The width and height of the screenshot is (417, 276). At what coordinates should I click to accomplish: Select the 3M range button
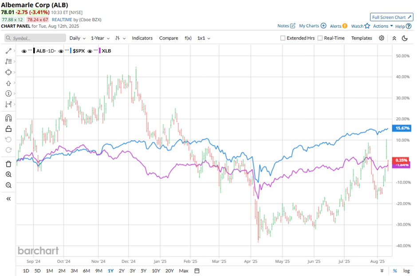(x=74, y=271)
